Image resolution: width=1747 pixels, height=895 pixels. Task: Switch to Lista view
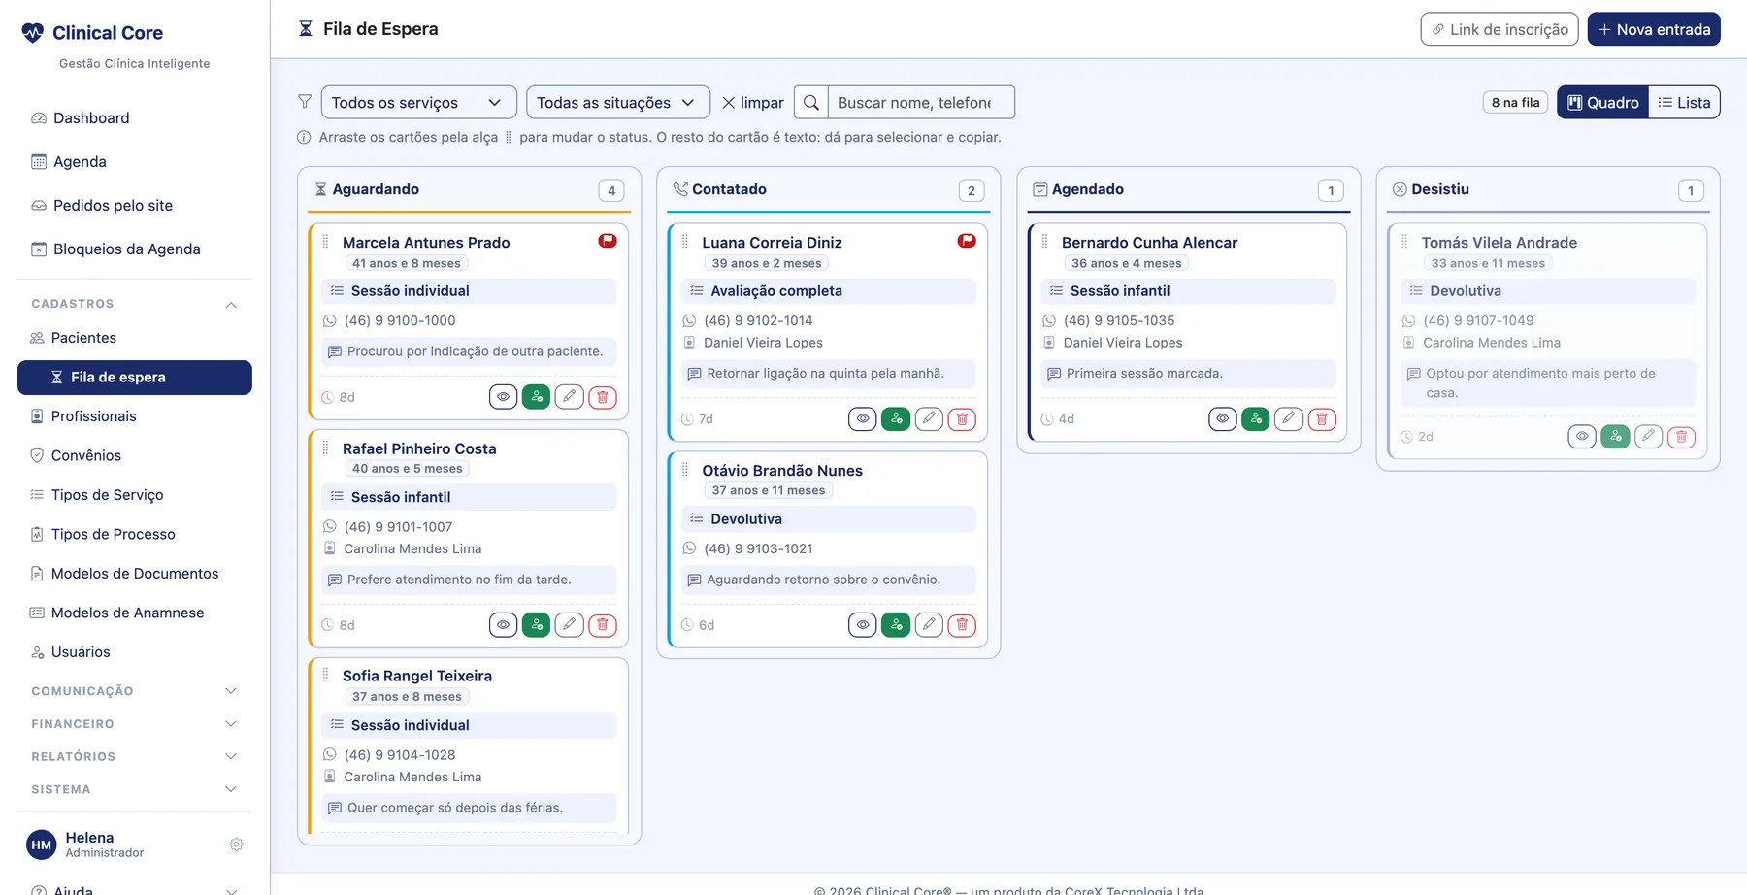(x=1684, y=102)
